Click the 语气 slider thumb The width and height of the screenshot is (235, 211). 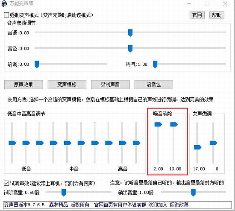tap(155, 64)
